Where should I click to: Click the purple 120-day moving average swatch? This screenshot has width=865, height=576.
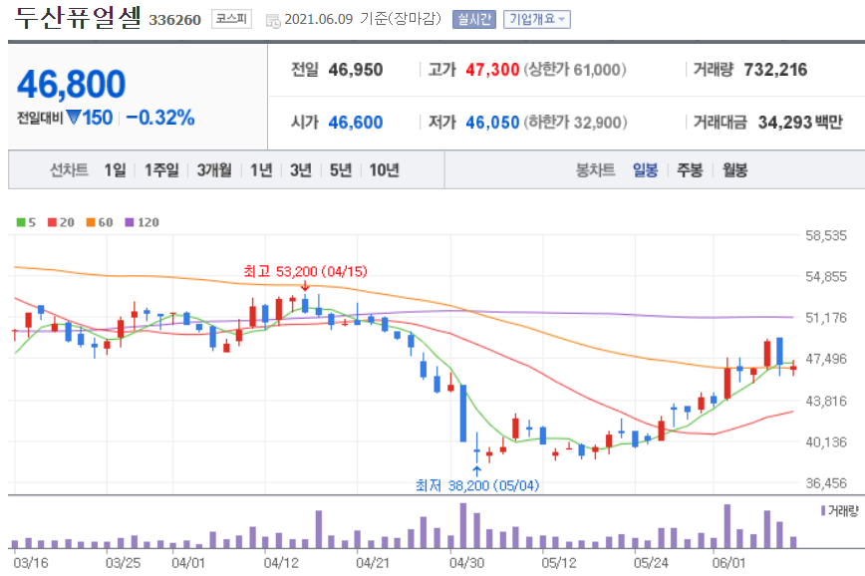pos(130,222)
